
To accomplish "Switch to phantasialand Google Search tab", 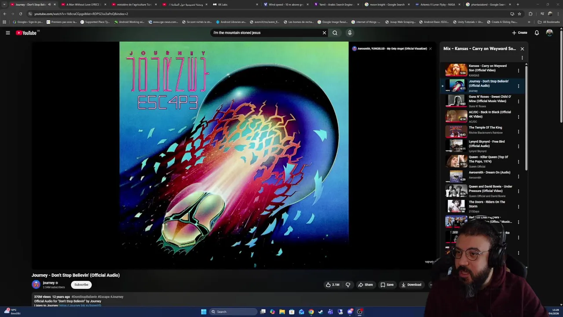I will 488,4.
